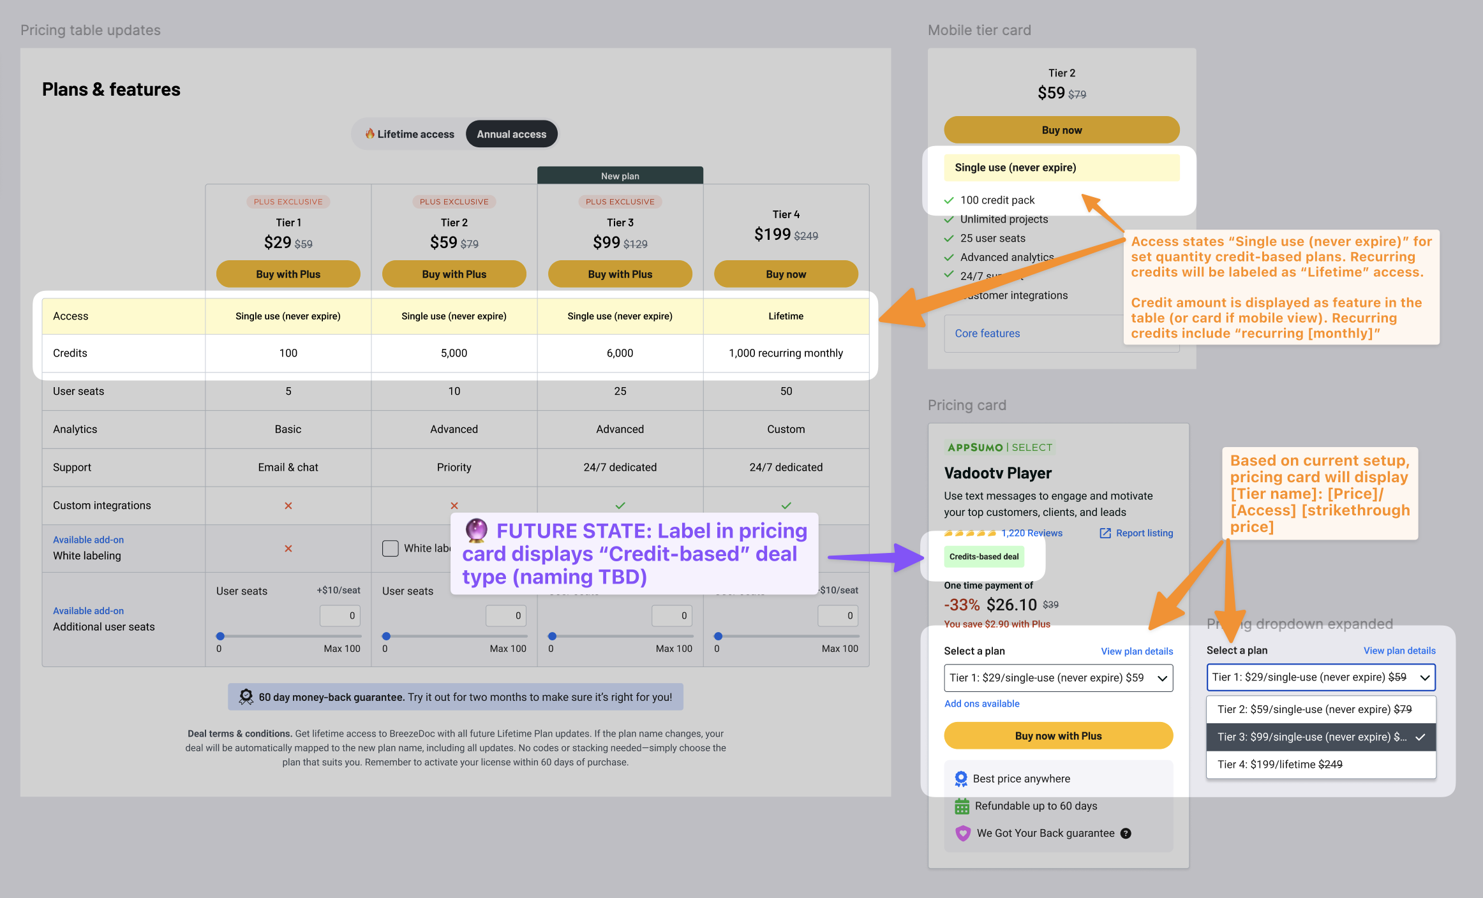Click the Tier 4 user seats number input

point(837,615)
